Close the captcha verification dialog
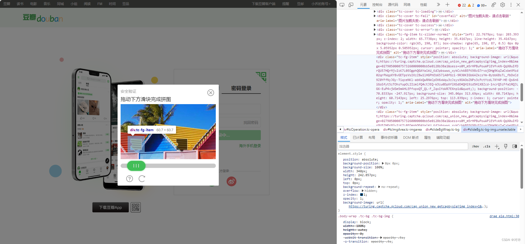The image size is (525, 244). click(x=211, y=93)
